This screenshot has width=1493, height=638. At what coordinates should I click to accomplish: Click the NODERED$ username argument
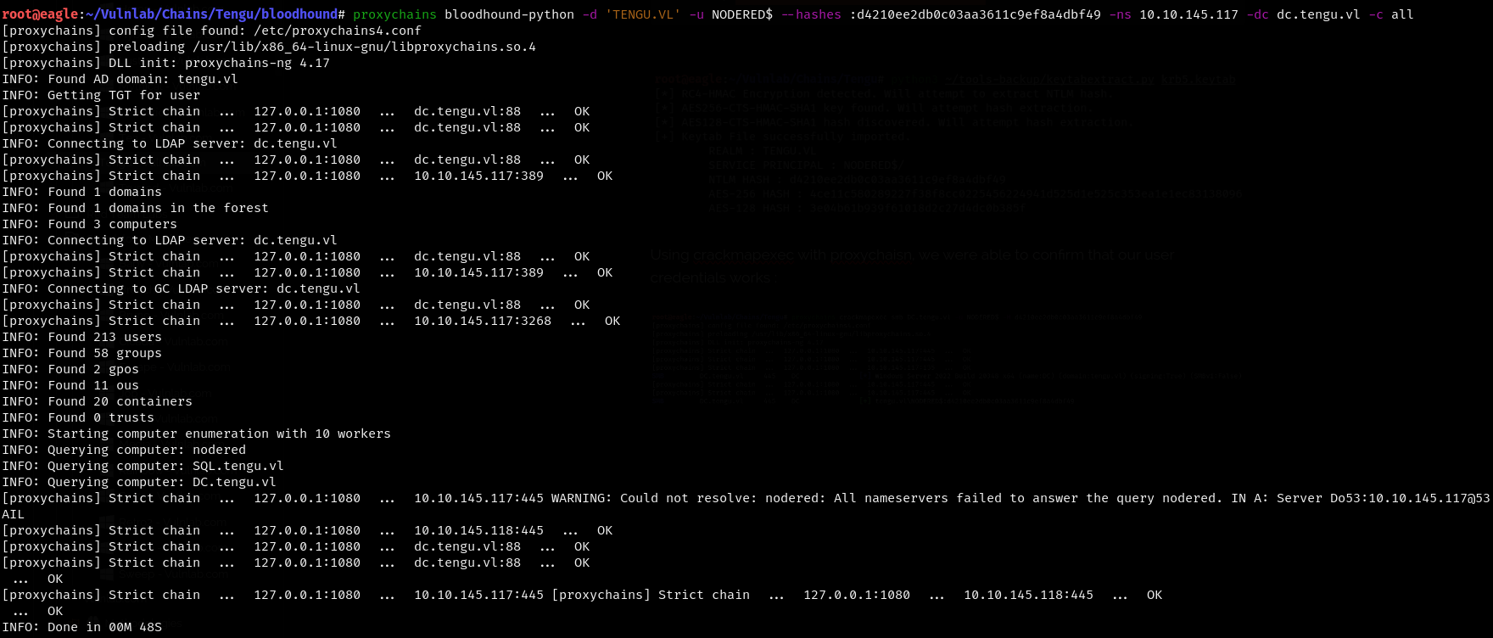[x=741, y=14]
